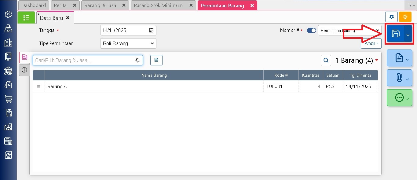Select the Barang A row

tap(153, 86)
